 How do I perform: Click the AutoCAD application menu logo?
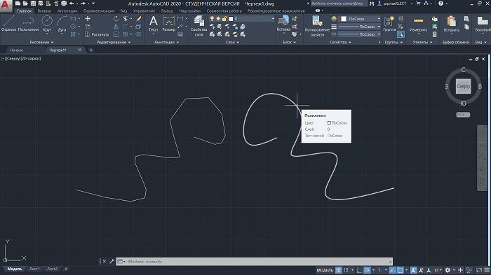pos(6,6)
